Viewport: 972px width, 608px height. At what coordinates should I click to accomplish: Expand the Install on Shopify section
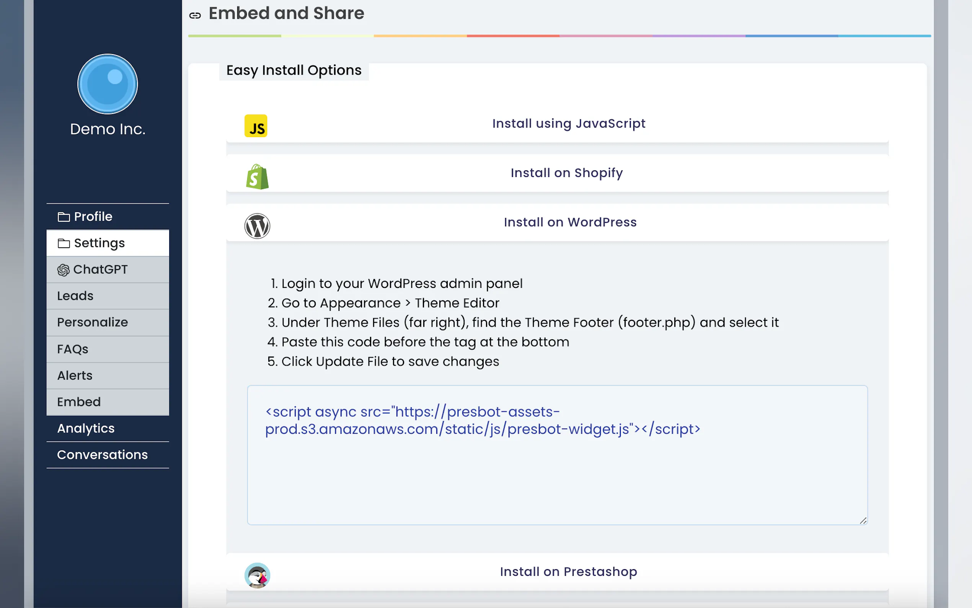567,173
